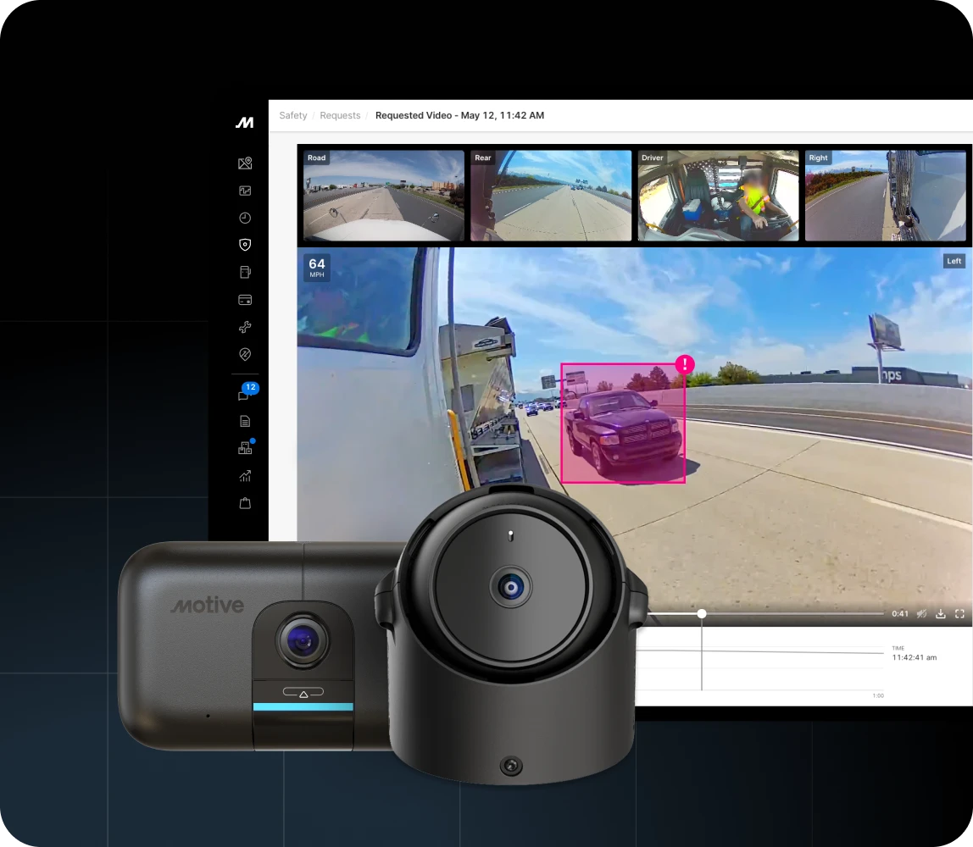
Task: Switch to the Rear camera thumbnail
Action: coord(551,196)
